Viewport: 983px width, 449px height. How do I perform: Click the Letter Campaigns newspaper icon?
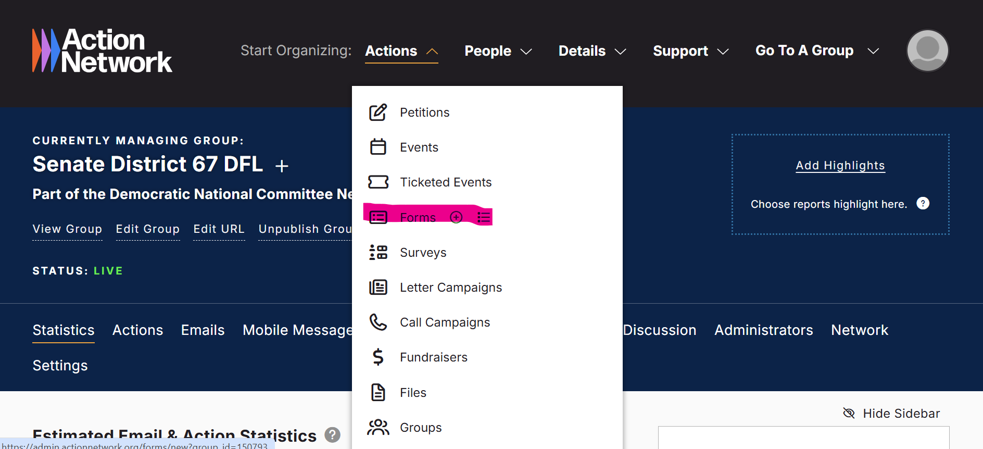click(378, 288)
